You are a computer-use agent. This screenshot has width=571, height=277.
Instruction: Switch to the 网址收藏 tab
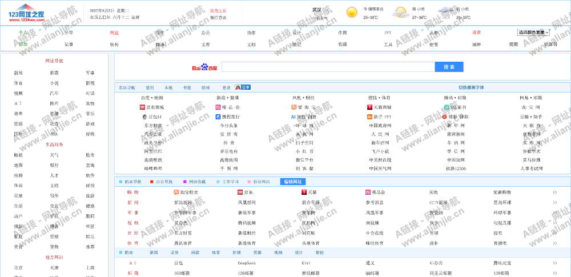tap(197, 182)
